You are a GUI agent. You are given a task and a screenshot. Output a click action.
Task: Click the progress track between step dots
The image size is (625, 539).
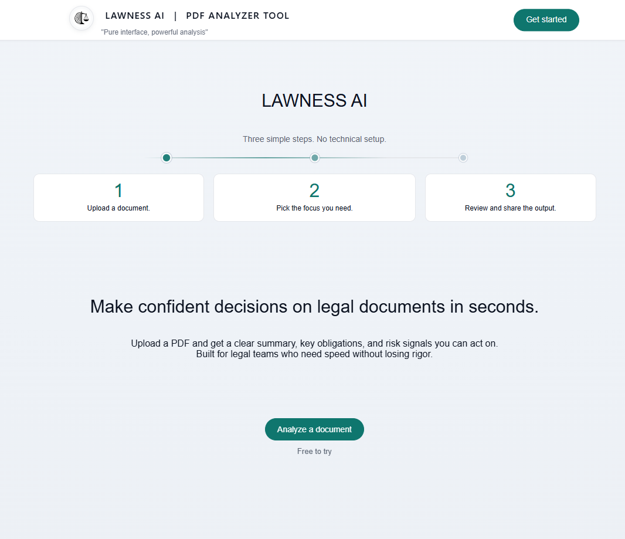pyautogui.click(x=240, y=157)
